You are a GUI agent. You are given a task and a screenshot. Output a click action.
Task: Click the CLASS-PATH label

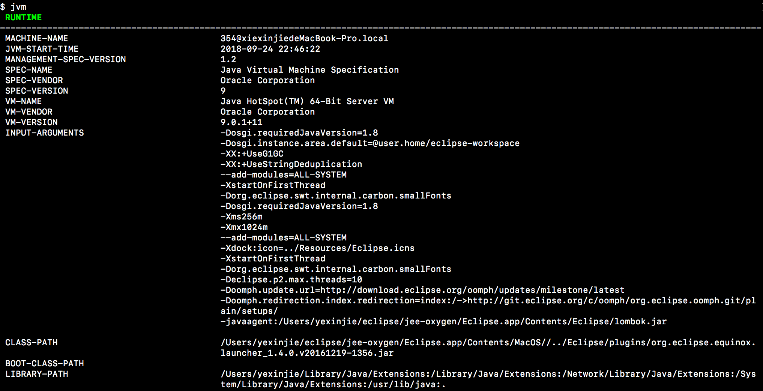(x=31, y=342)
